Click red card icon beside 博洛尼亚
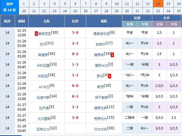Screen dimensions: 182x136 click(x=36, y=34)
